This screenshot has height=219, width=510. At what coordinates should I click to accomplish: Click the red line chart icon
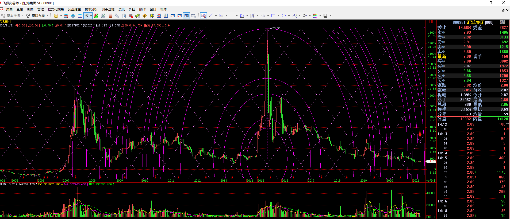(179, 16)
